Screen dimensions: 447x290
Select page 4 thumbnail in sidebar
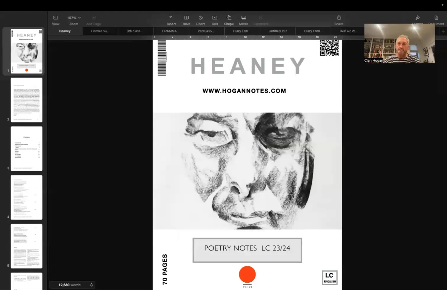pos(27,197)
